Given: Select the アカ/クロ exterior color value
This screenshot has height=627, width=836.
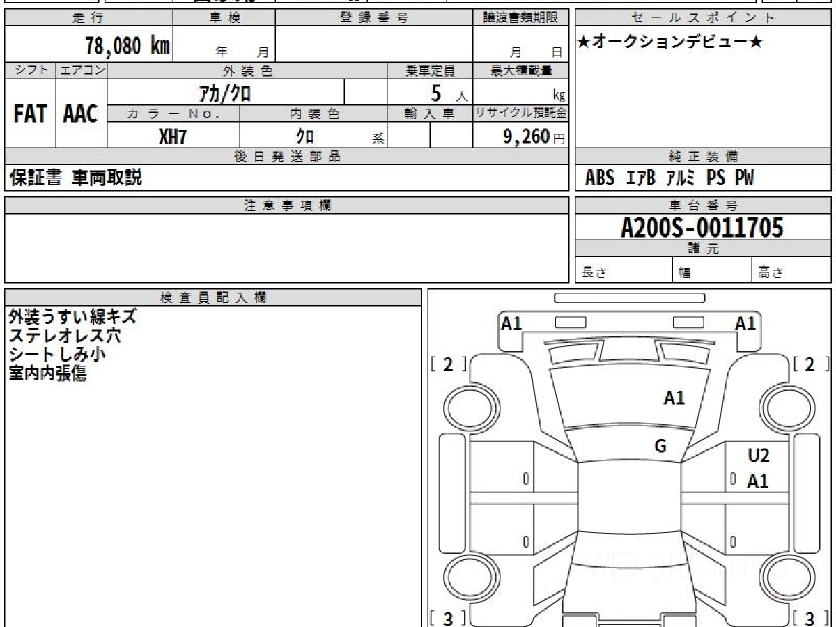Looking at the screenshot, I should click(x=225, y=92).
